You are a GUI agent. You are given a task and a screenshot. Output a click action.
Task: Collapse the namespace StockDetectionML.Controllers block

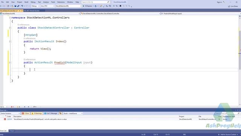click(x=10, y=18)
